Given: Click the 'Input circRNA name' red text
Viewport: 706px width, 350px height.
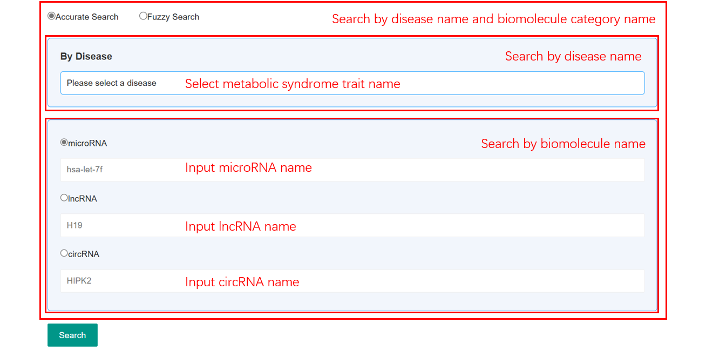Looking at the screenshot, I should click(242, 282).
